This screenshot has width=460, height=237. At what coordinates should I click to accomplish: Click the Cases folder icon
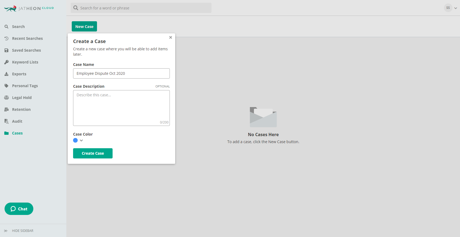click(x=6, y=133)
